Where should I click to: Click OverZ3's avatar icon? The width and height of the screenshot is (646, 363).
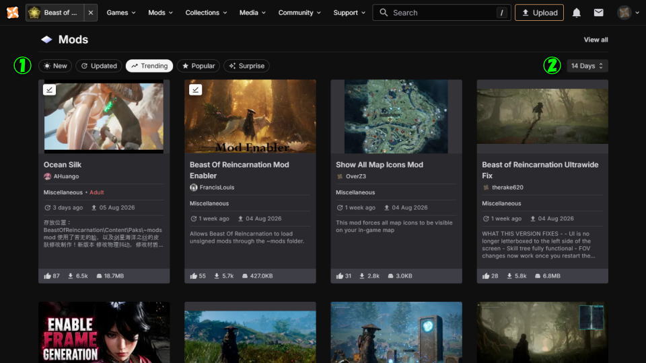(339, 177)
